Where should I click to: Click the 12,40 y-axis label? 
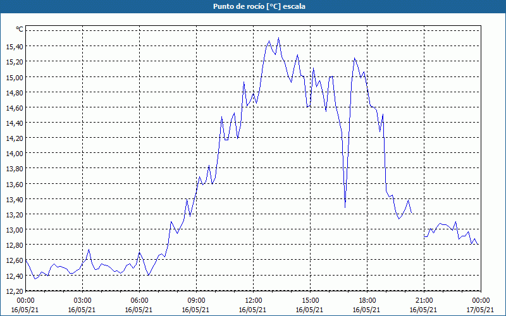15,276
